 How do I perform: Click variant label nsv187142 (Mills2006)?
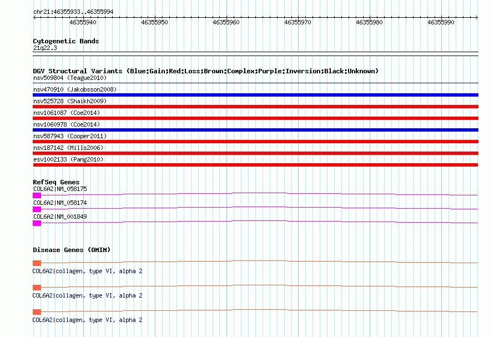pyautogui.click(x=68, y=148)
